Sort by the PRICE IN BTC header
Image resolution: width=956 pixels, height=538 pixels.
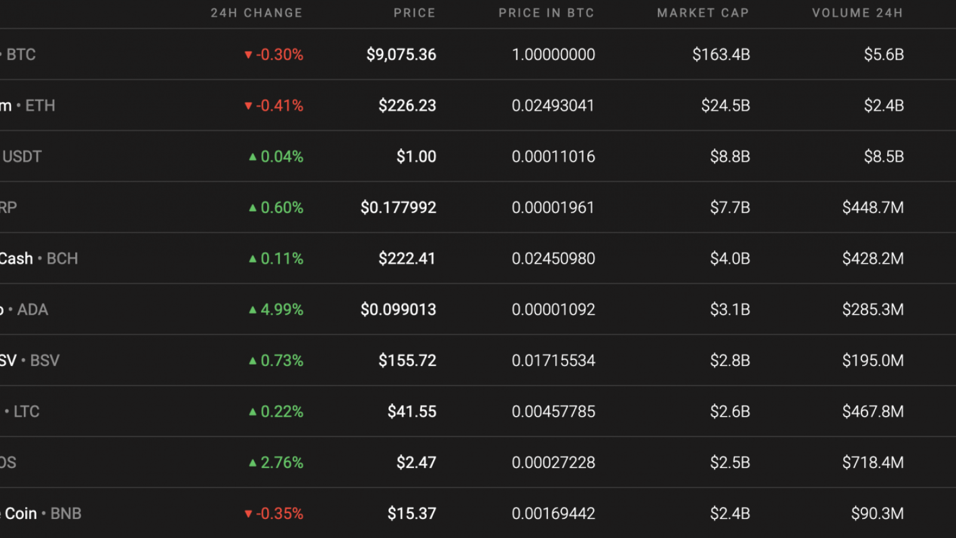[x=547, y=13]
